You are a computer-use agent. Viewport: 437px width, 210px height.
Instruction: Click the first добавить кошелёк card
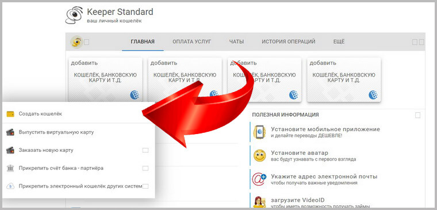[105, 80]
